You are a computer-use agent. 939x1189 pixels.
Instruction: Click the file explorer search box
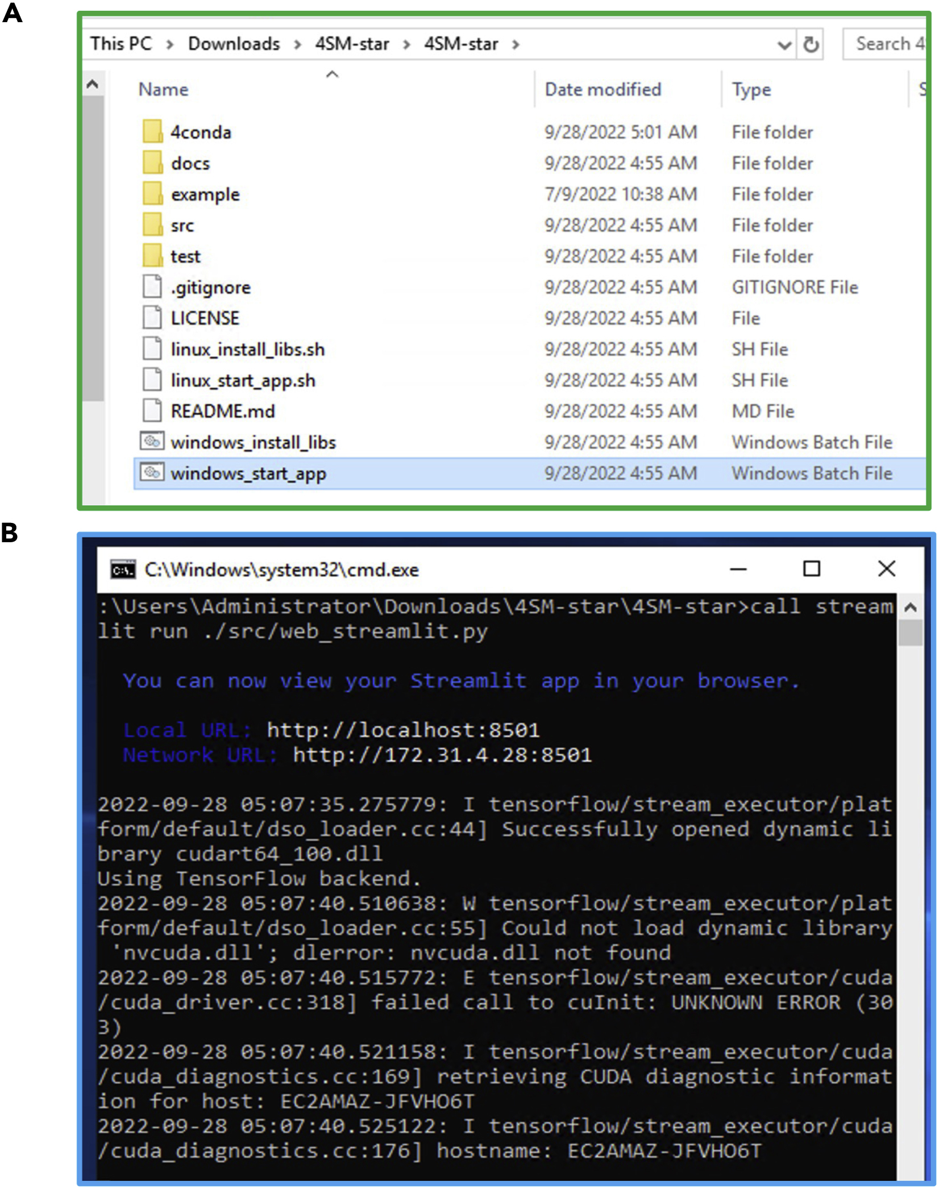click(x=886, y=44)
